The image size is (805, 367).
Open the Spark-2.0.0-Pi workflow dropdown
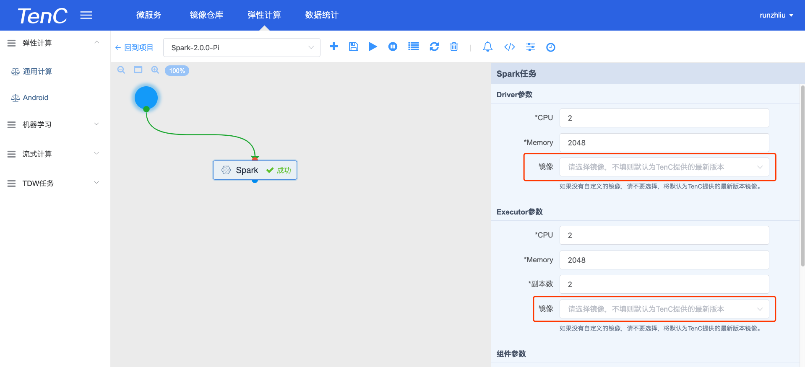[x=242, y=48]
